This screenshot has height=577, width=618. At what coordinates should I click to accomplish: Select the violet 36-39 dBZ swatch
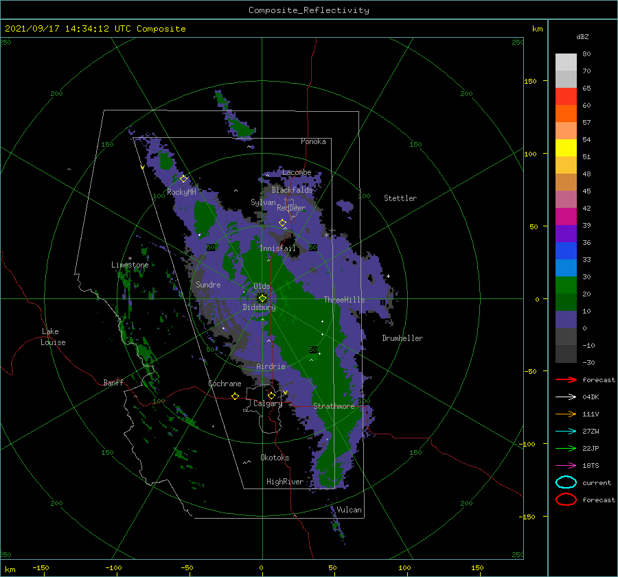coord(566,234)
